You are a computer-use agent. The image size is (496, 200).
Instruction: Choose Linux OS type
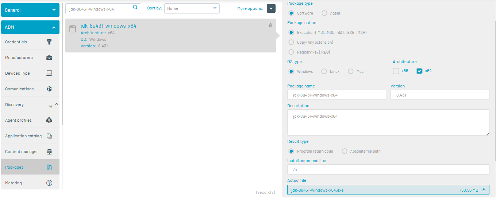(x=324, y=71)
